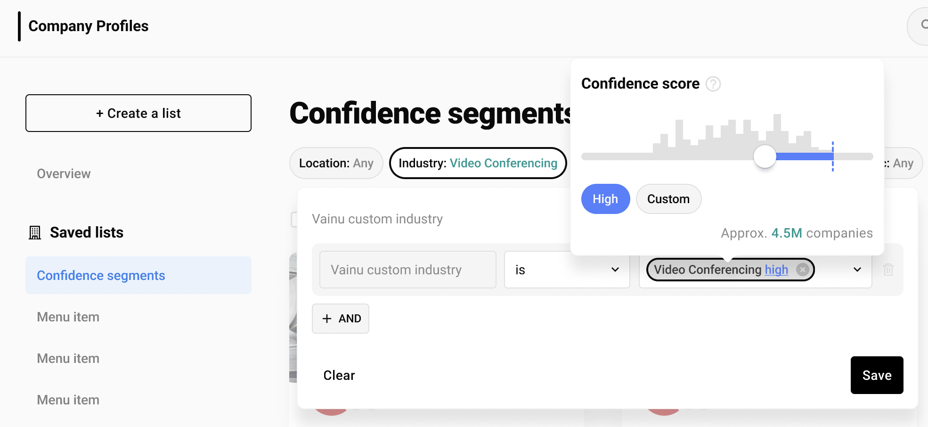This screenshot has width=928, height=427.
Task: Expand the industry value dropdown chevron
Action: (857, 270)
